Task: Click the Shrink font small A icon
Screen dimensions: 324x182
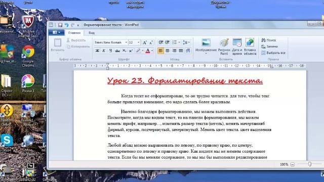Action: [x=151, y=42]
